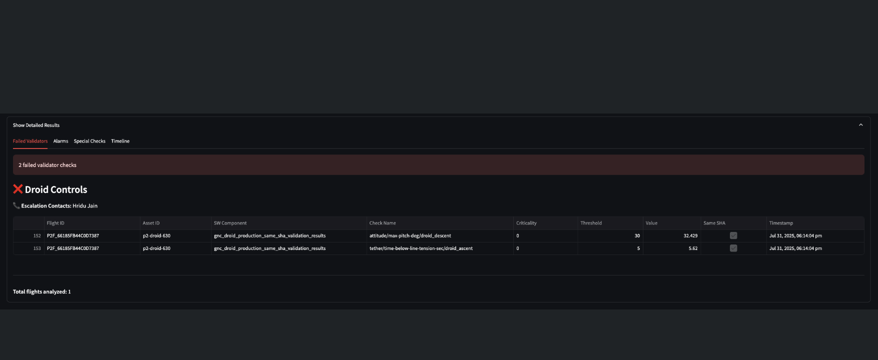Go to the Timeline tab
Screen dimensions: 878x360
click(x=120, y=141)
